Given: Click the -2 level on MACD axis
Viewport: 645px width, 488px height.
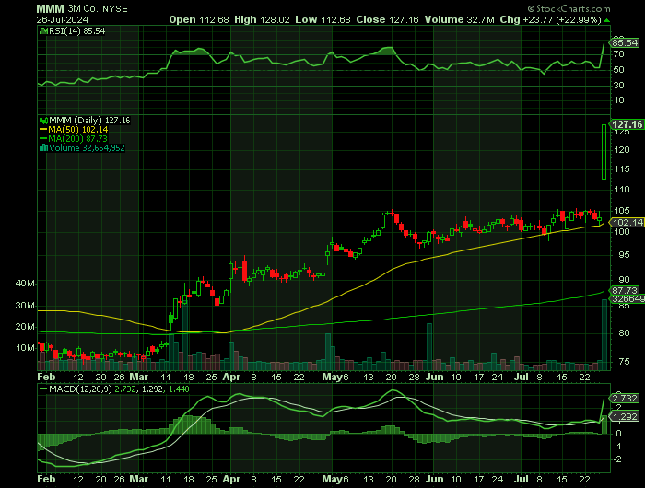Looking at the screenshot, I should pos(617,459).
